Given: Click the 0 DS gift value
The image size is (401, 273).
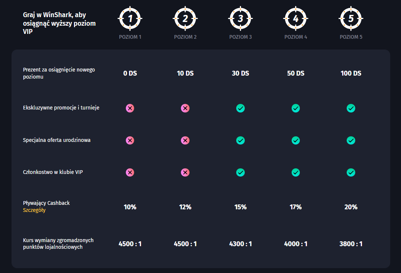Looking at the screenshot, I should click(x=130, y=73).
